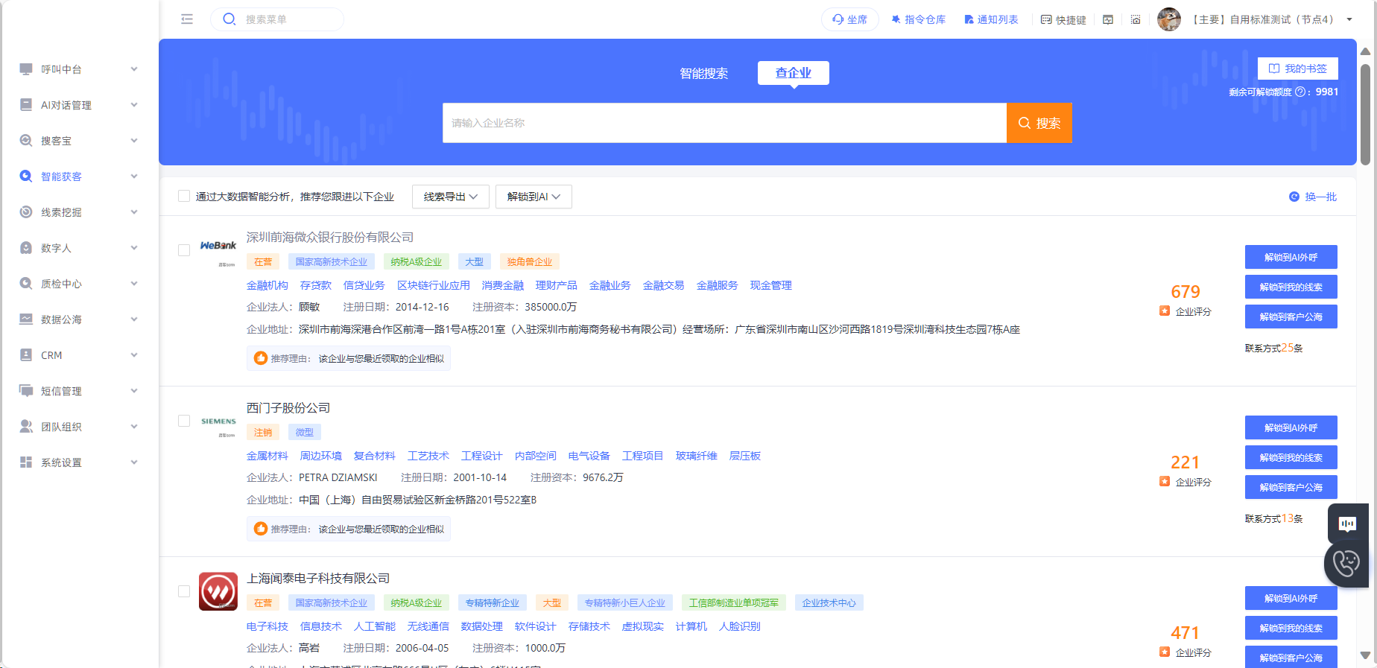The width and height of the screenshot is (1377, 668).
Task: Click the 上海闻泰电子科技 red logo
Action: [218, 591]
